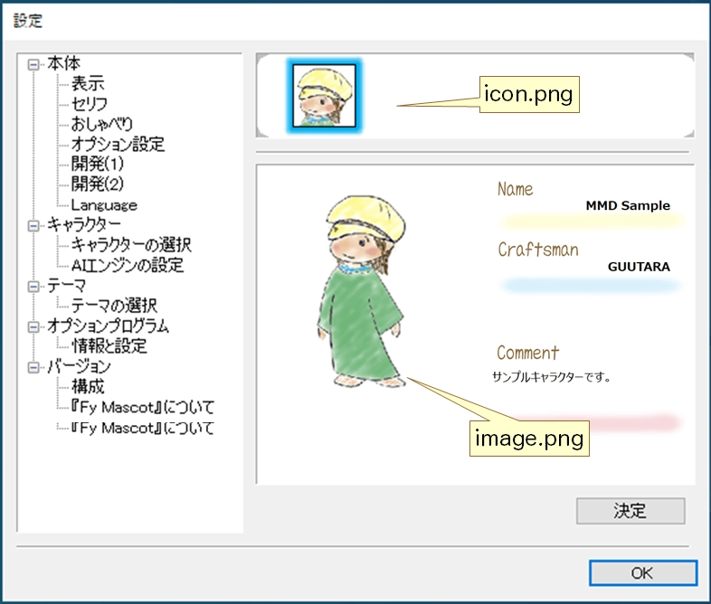Select 開発(2) tree item

pyautogui.click(x=98, y=184)
